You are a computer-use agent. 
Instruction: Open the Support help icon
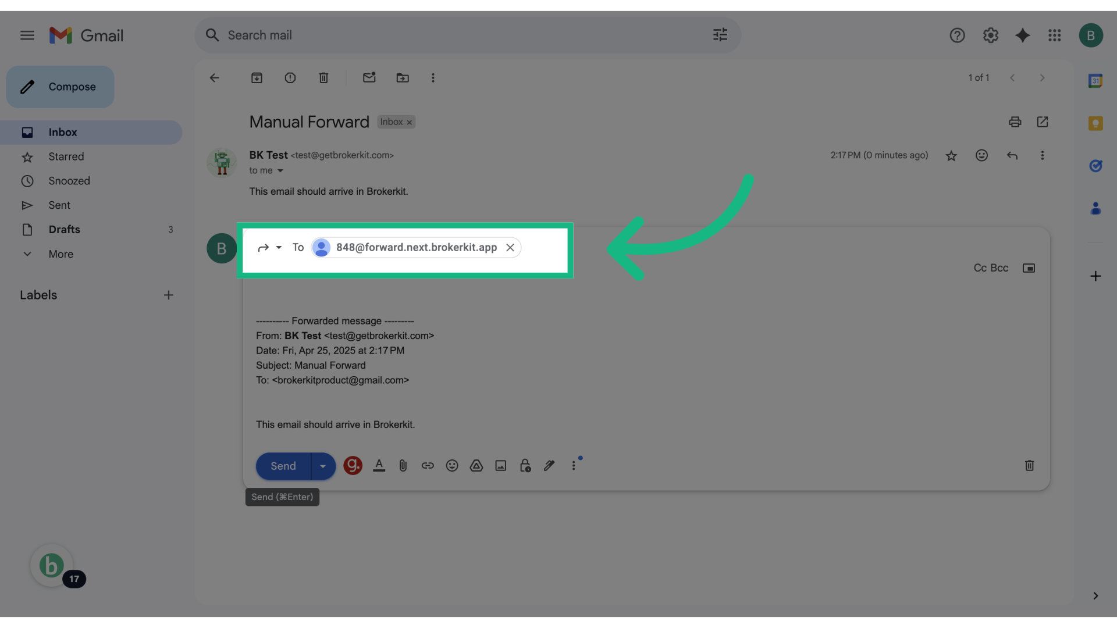click(x=957, y=35)
